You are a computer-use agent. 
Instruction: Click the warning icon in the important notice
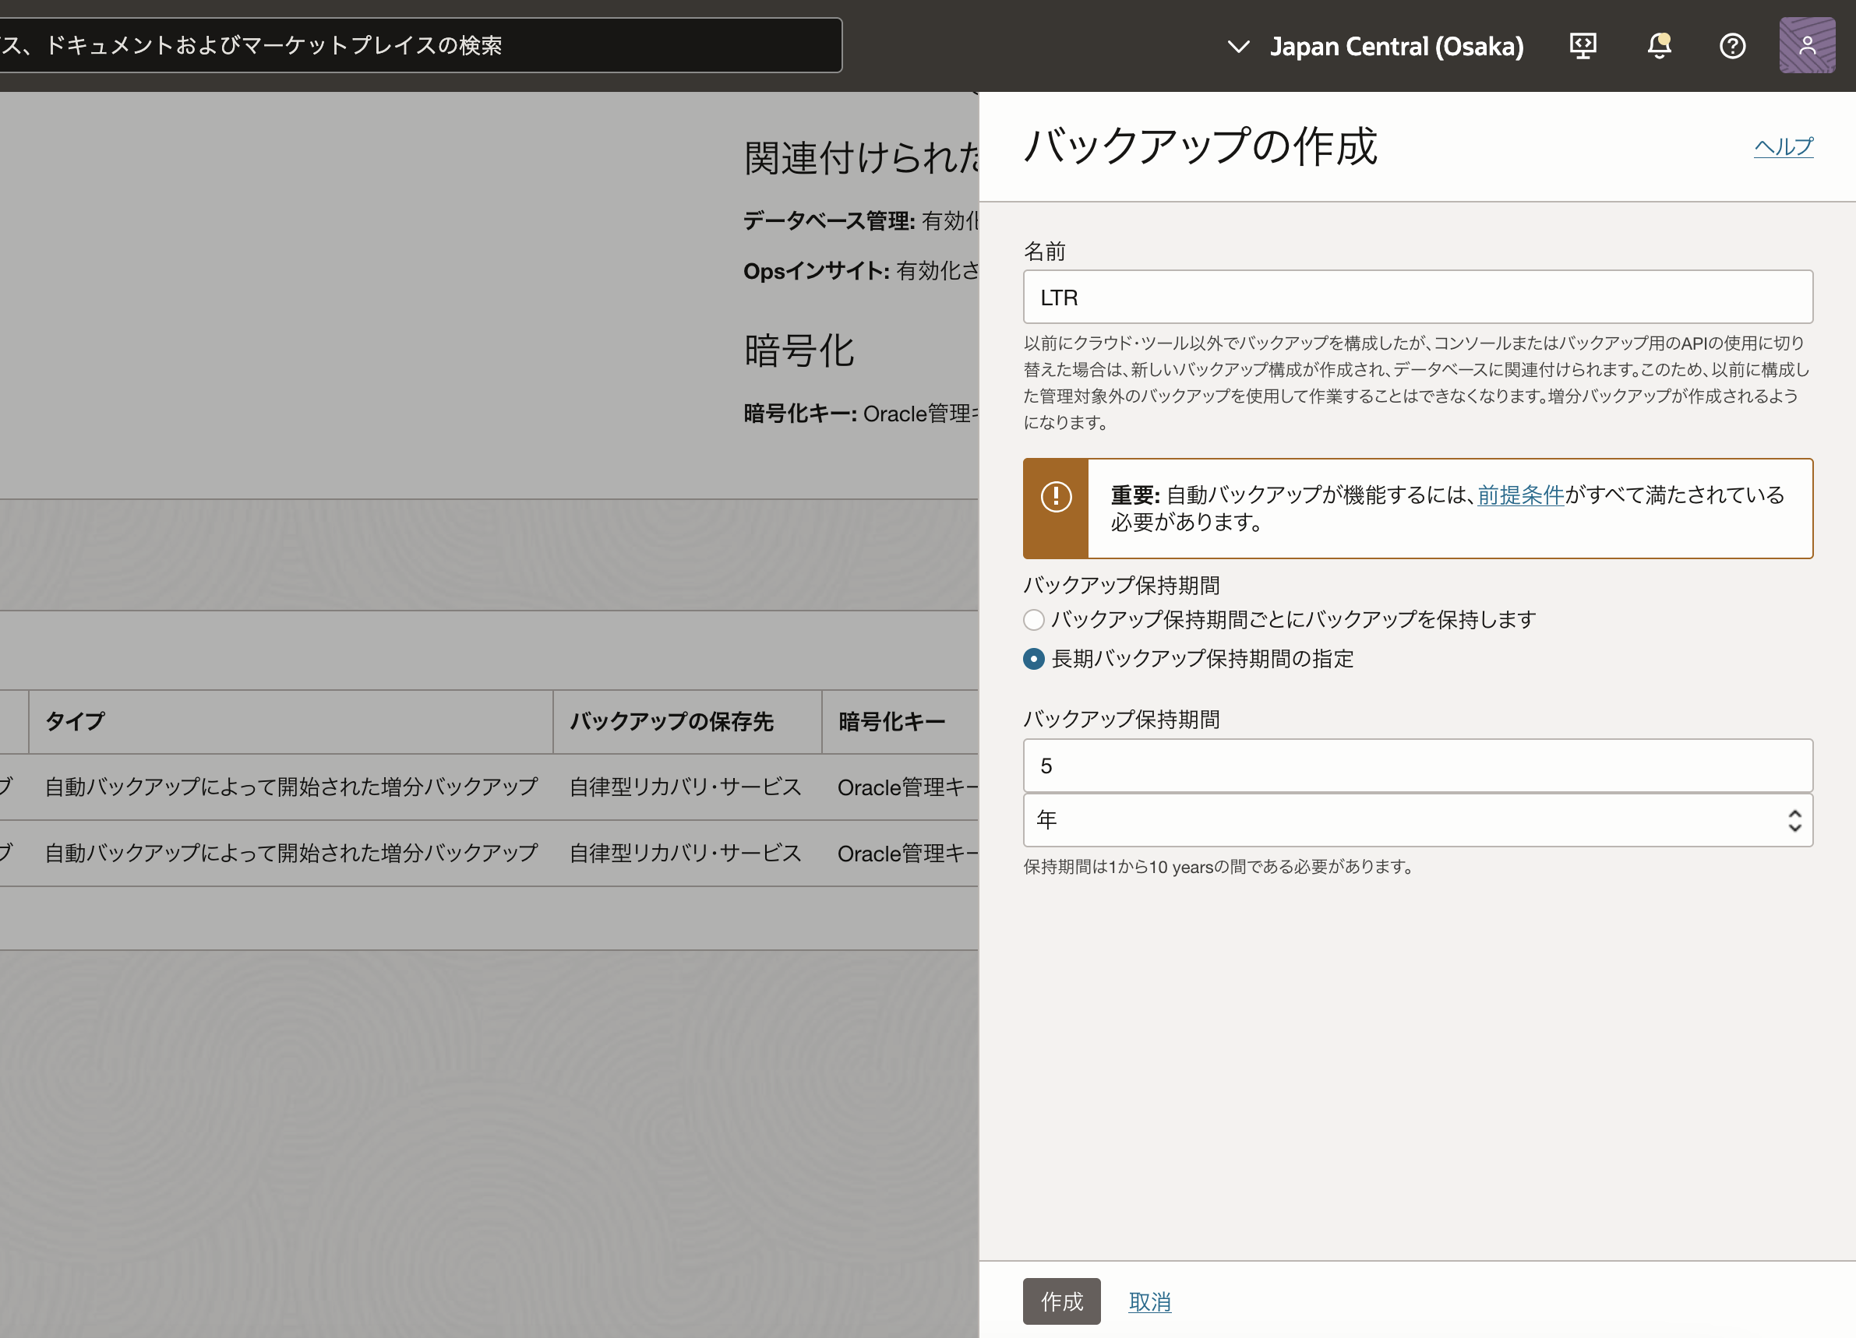pyautogui.click(x=1056, y=496)
